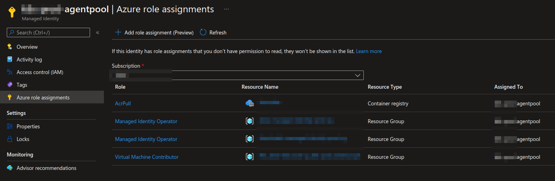
Task: Open the AcrPull role link
Action: (123, 103)
